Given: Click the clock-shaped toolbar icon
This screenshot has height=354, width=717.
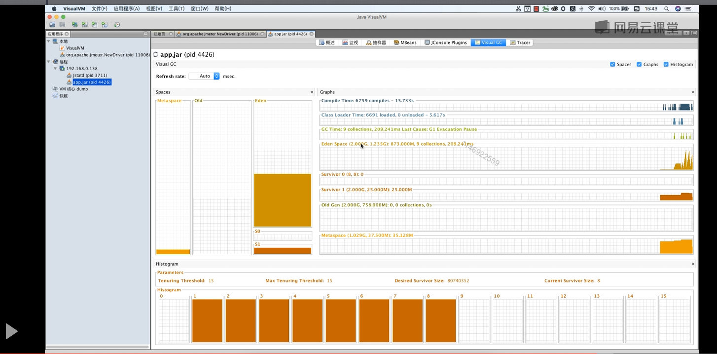Looking at the screenshot, I should (x=117, y=25).
